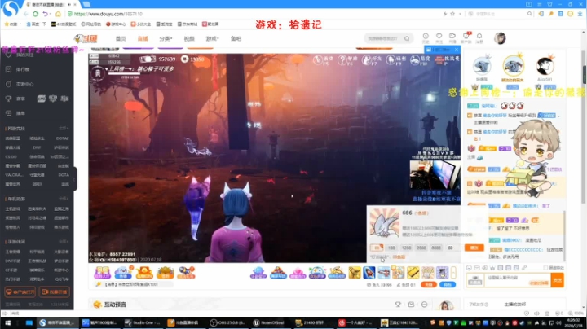Go to the 首页 tab in Douyu navigation
The width and height of the screenshot is (587, 329).
(121, 38)
